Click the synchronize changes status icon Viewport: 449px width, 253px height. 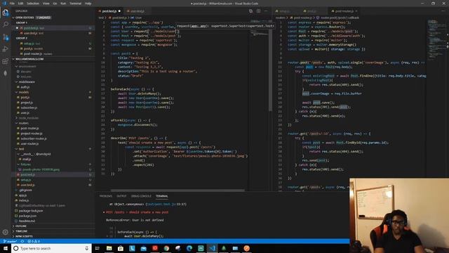coord(22,241)
